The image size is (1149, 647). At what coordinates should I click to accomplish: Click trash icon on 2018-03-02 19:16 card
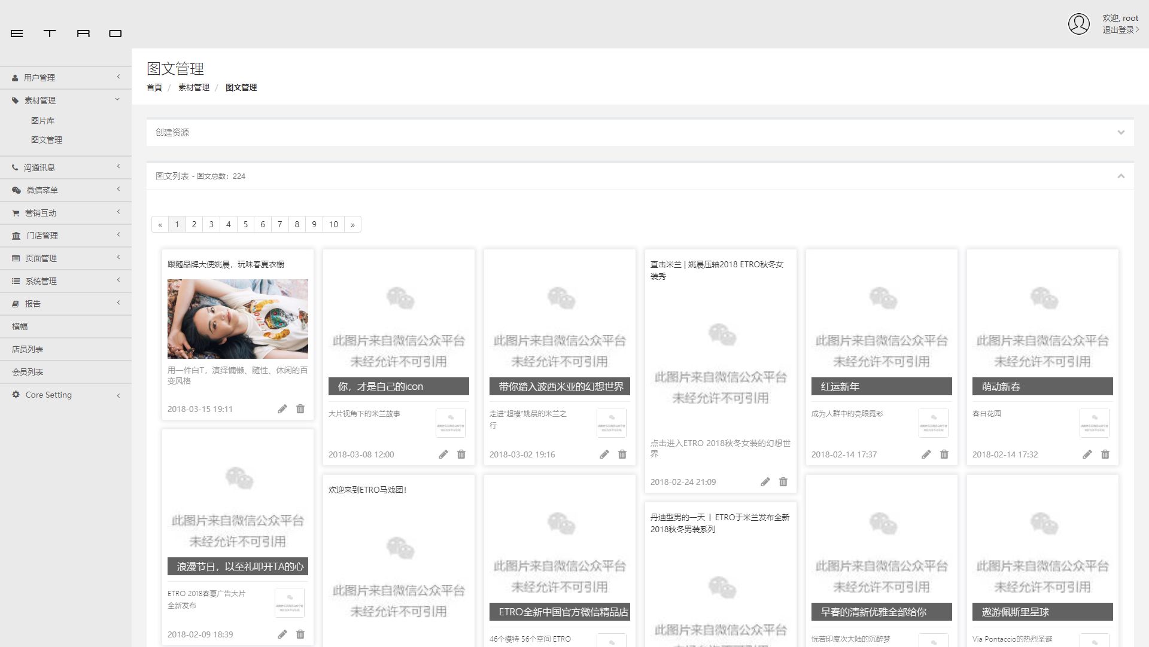click(622, 454)
